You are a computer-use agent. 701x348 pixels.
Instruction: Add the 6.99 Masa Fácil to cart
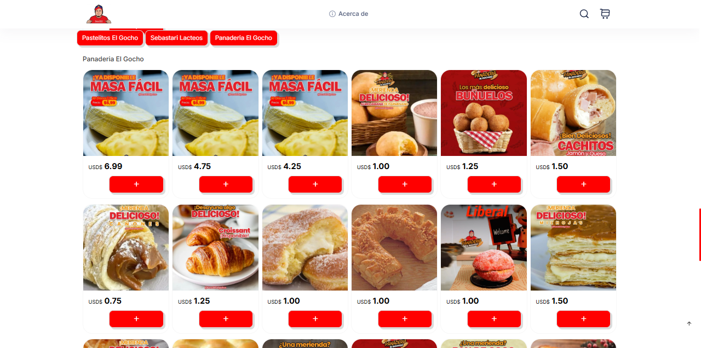(136, 184)
